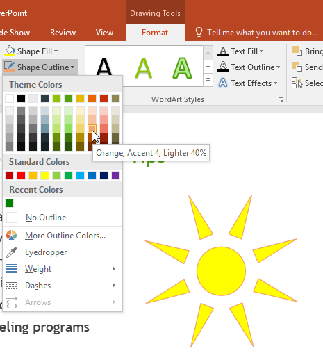
Task: Click the Bring Forward icon
Action: 297,51
